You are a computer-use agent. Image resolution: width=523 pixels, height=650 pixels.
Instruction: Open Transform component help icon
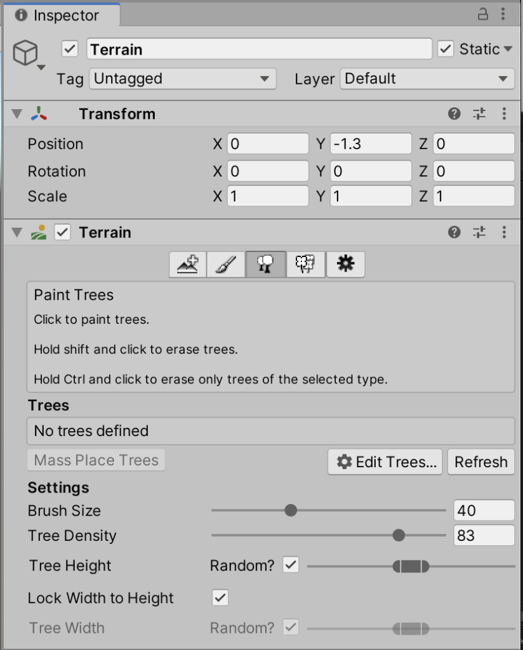454,114
